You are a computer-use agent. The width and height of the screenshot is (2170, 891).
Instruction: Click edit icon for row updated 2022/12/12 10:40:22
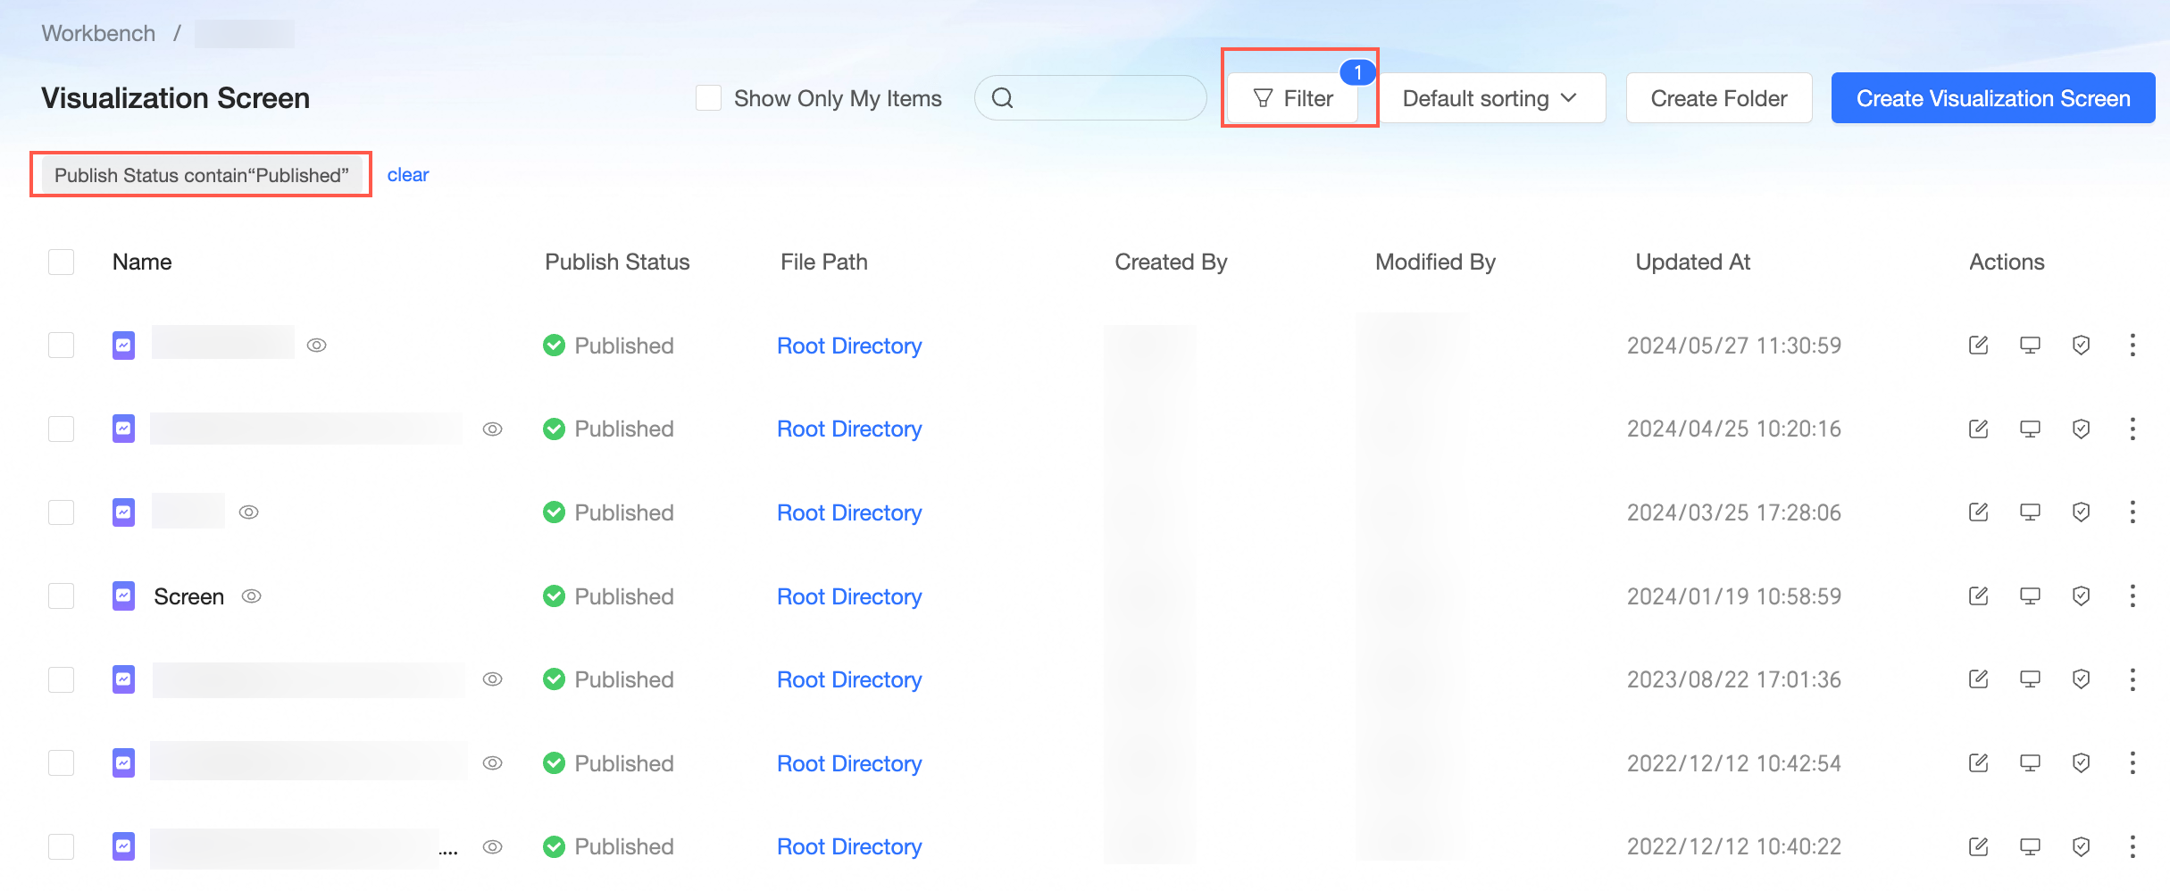(x=1978, y=846)
